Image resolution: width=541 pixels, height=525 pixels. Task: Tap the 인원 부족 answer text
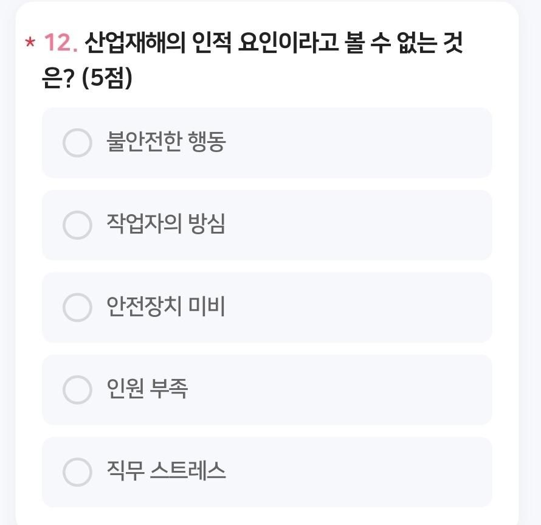(x=147, y=389)
